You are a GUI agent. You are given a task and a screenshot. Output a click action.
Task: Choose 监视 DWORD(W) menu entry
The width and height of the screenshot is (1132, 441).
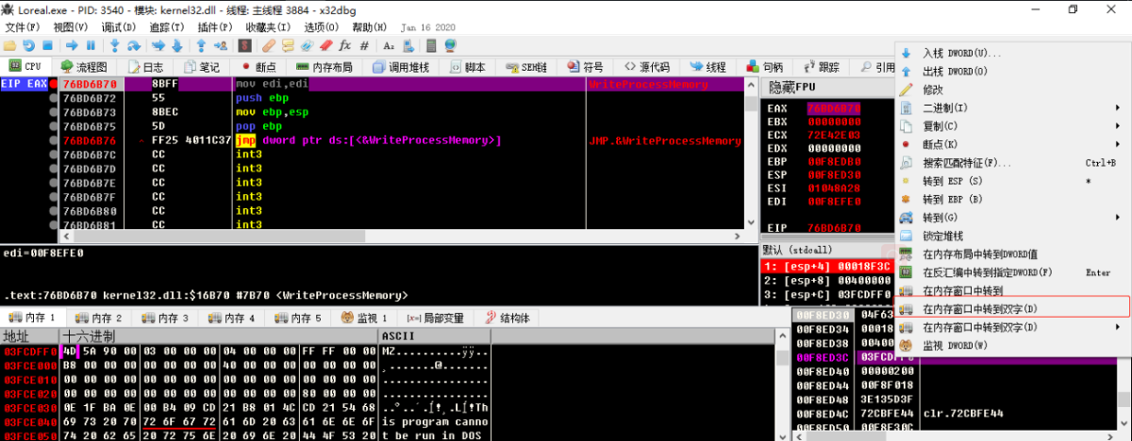(x=1011, y=346)
